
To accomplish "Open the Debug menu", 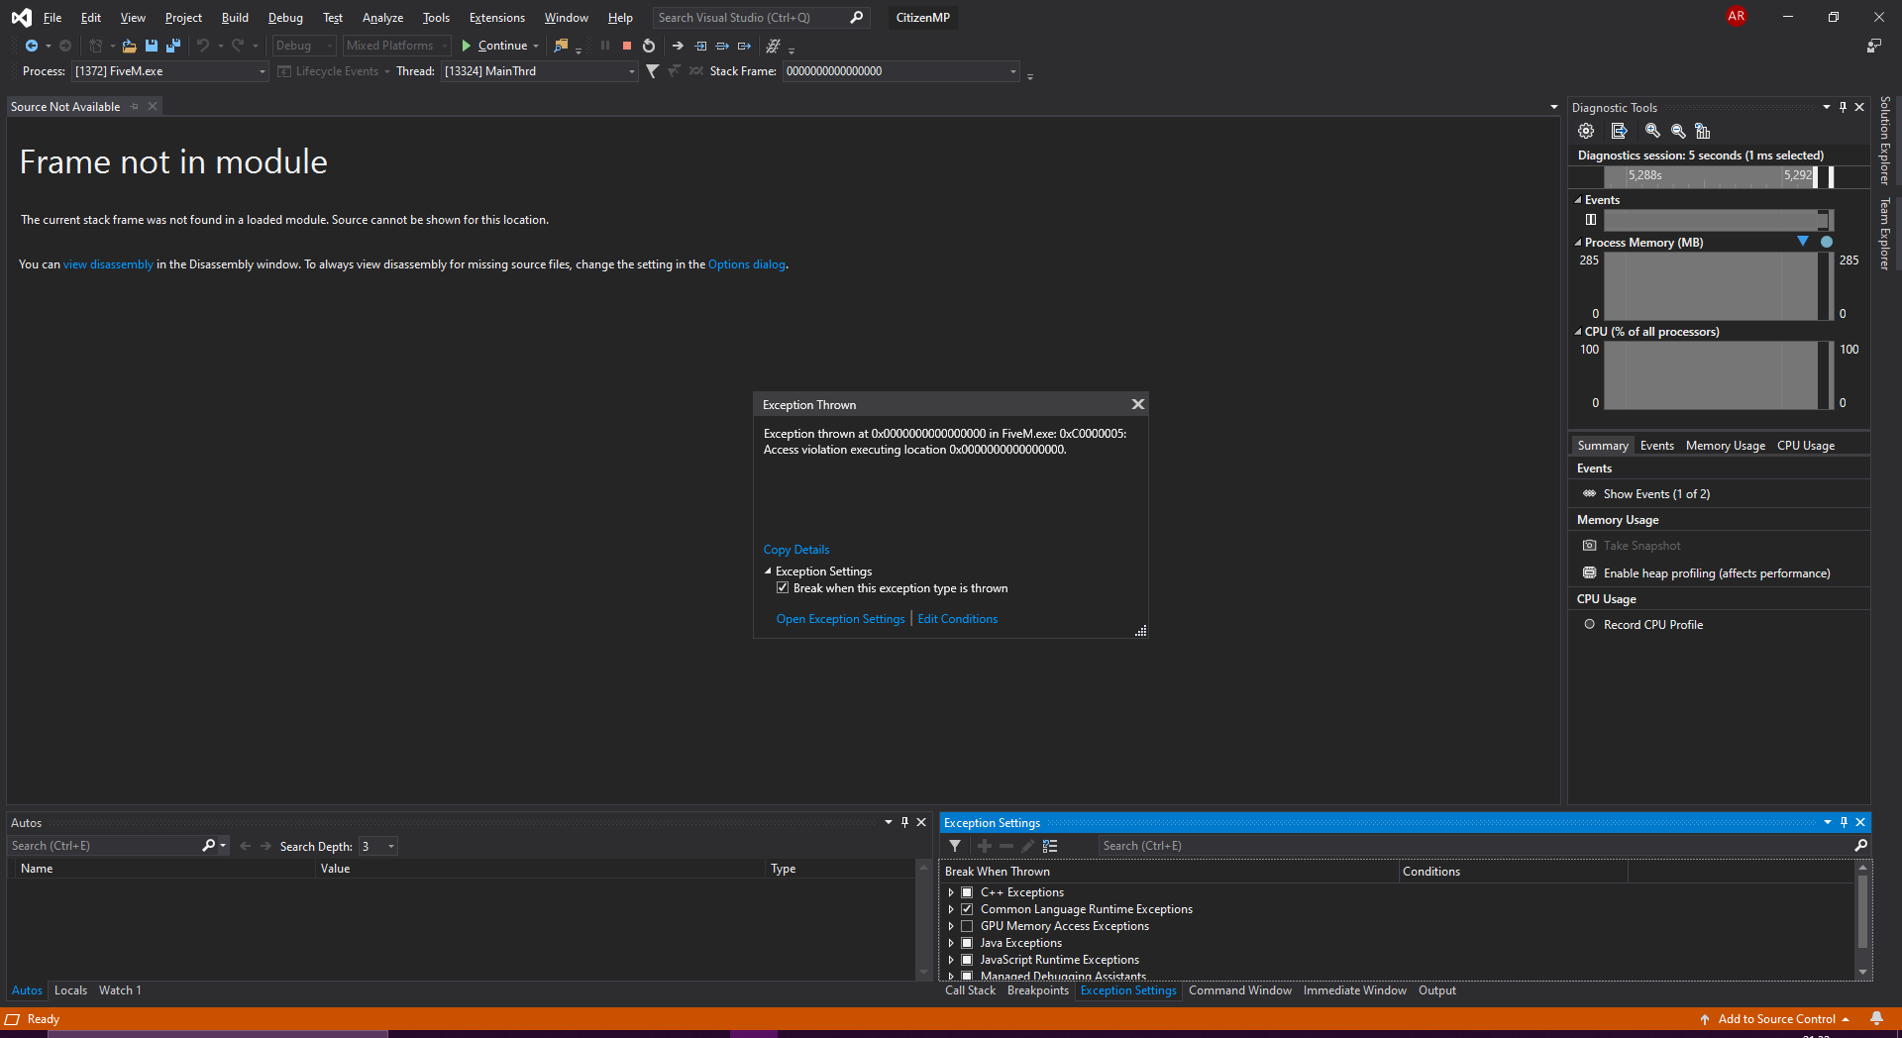I will pyautogui.click(x=285, y=18).
